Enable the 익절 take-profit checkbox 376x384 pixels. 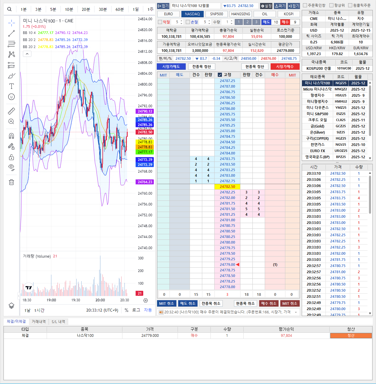(x=160, y=22)
